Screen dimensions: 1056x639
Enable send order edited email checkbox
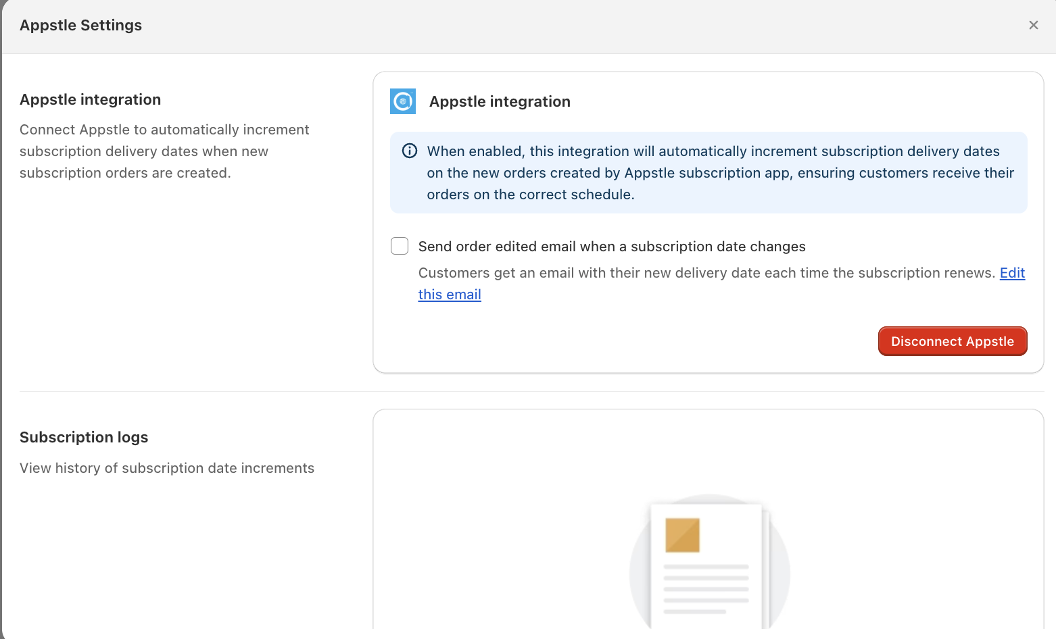(x=400, y=246)
